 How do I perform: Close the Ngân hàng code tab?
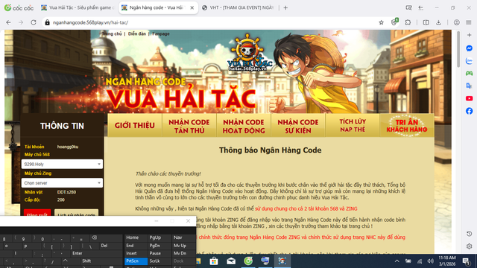(x=192, y=8)
